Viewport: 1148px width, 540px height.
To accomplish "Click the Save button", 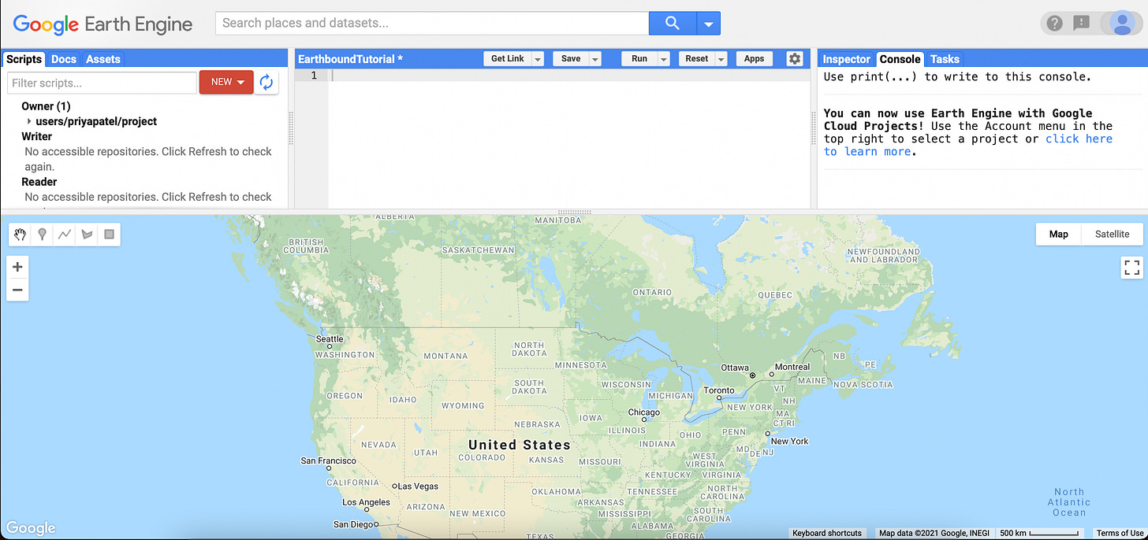I will (571, 59).
